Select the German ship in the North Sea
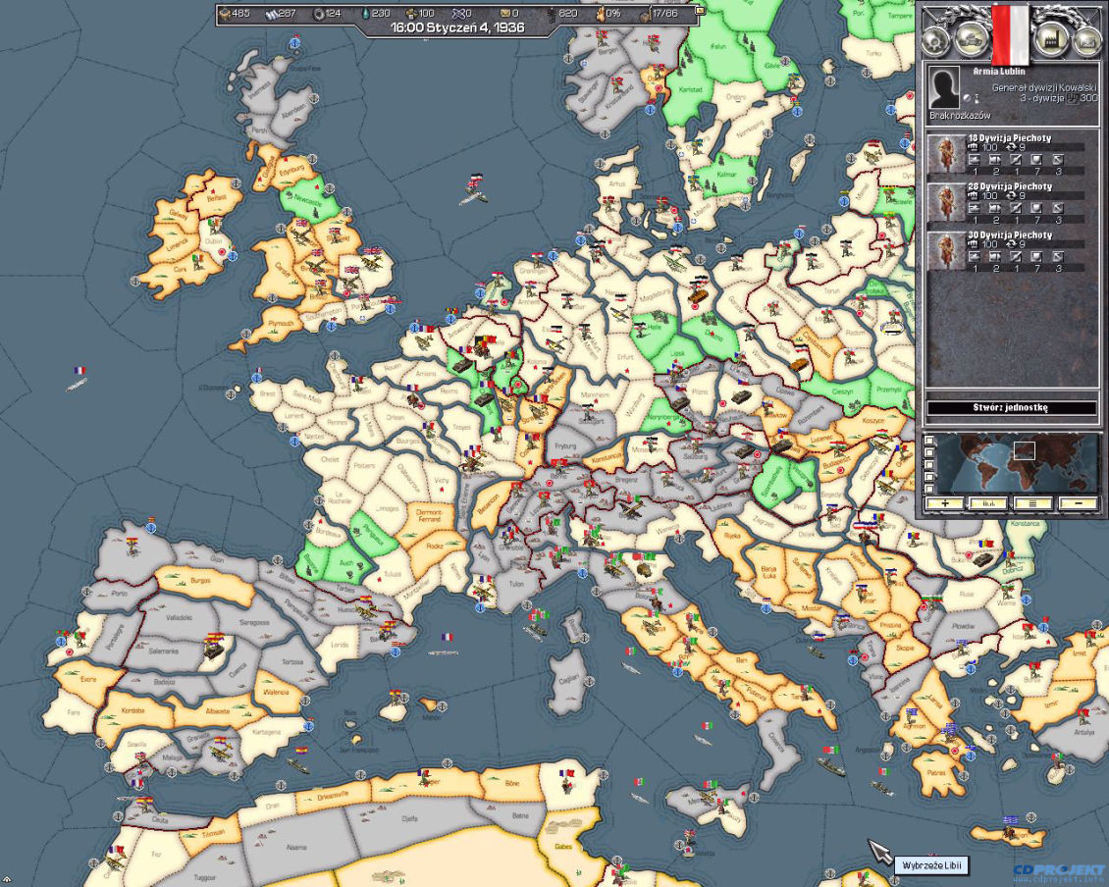Image resolution: width=1109 pixels, height=887 pixels. click(473, 194)
